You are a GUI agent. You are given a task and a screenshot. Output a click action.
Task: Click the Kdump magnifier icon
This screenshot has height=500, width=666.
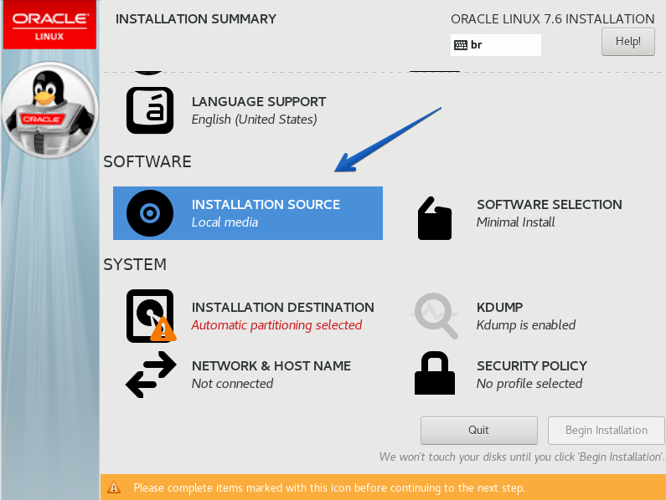pos(436,315)
